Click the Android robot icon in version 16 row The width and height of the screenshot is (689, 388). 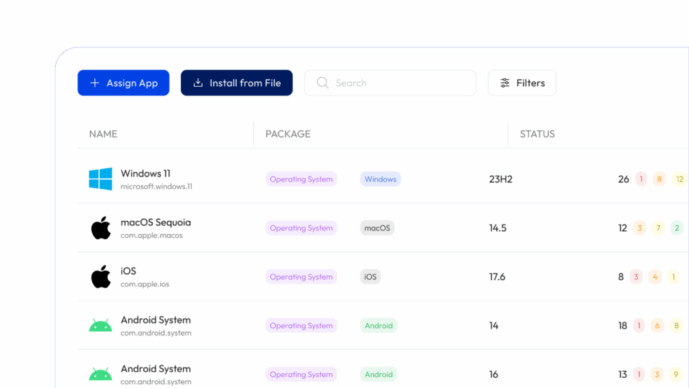(100, 375)
